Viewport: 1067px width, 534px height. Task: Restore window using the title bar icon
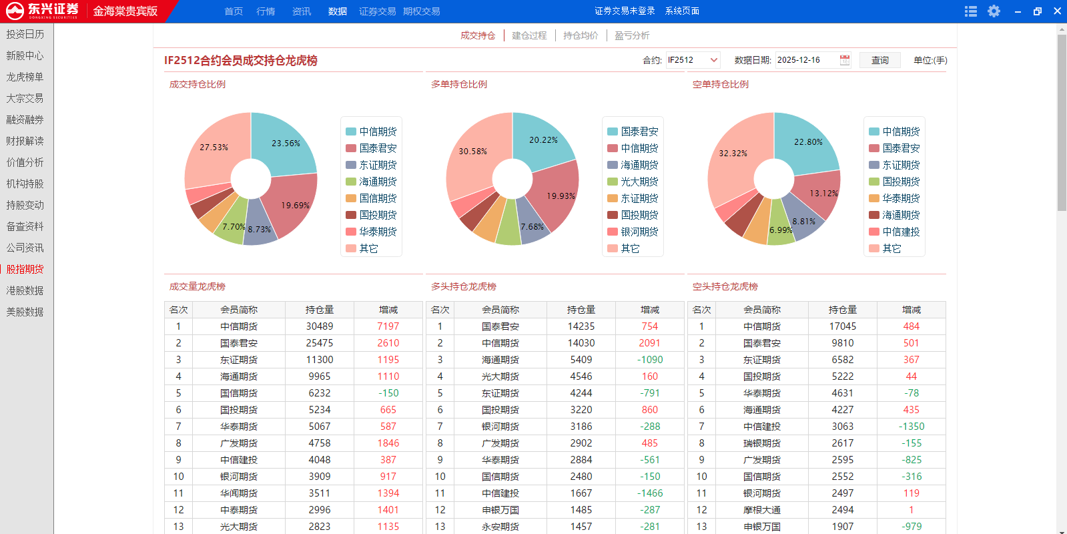point(1037,11)
